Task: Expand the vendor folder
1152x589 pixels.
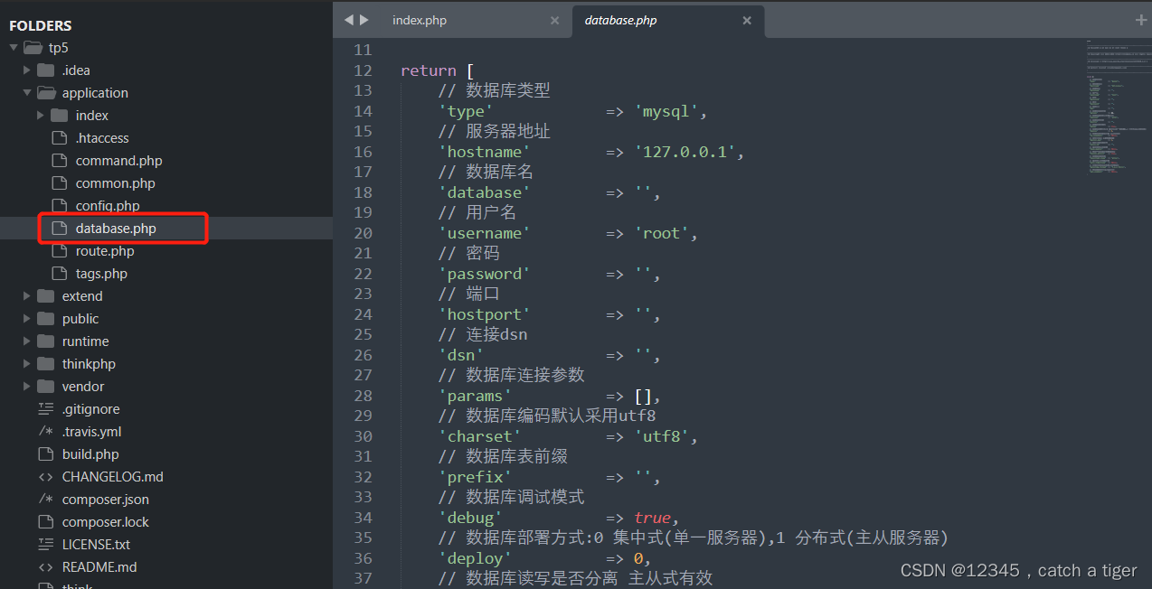Action: (x=26, y=386)
